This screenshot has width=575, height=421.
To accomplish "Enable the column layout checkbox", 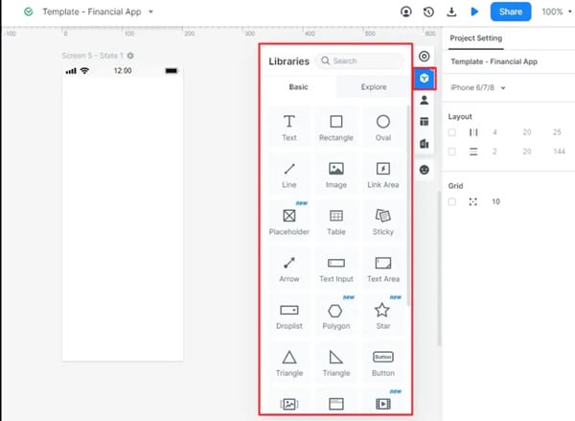I will click(451, 132).
